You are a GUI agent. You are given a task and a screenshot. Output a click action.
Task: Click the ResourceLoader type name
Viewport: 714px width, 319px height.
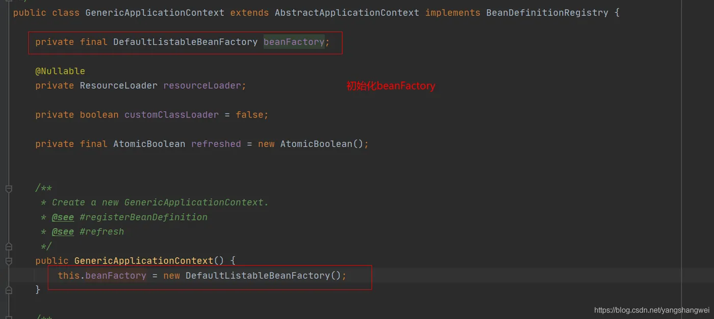coord(119,86)
